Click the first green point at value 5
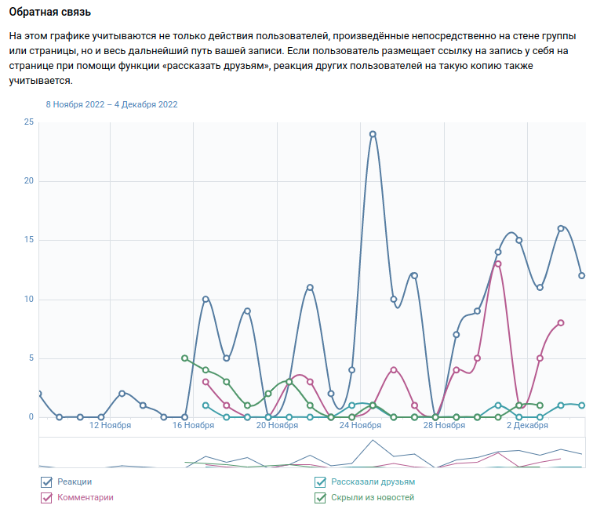Screen dimensions: 593x516 tap(184, 358)
